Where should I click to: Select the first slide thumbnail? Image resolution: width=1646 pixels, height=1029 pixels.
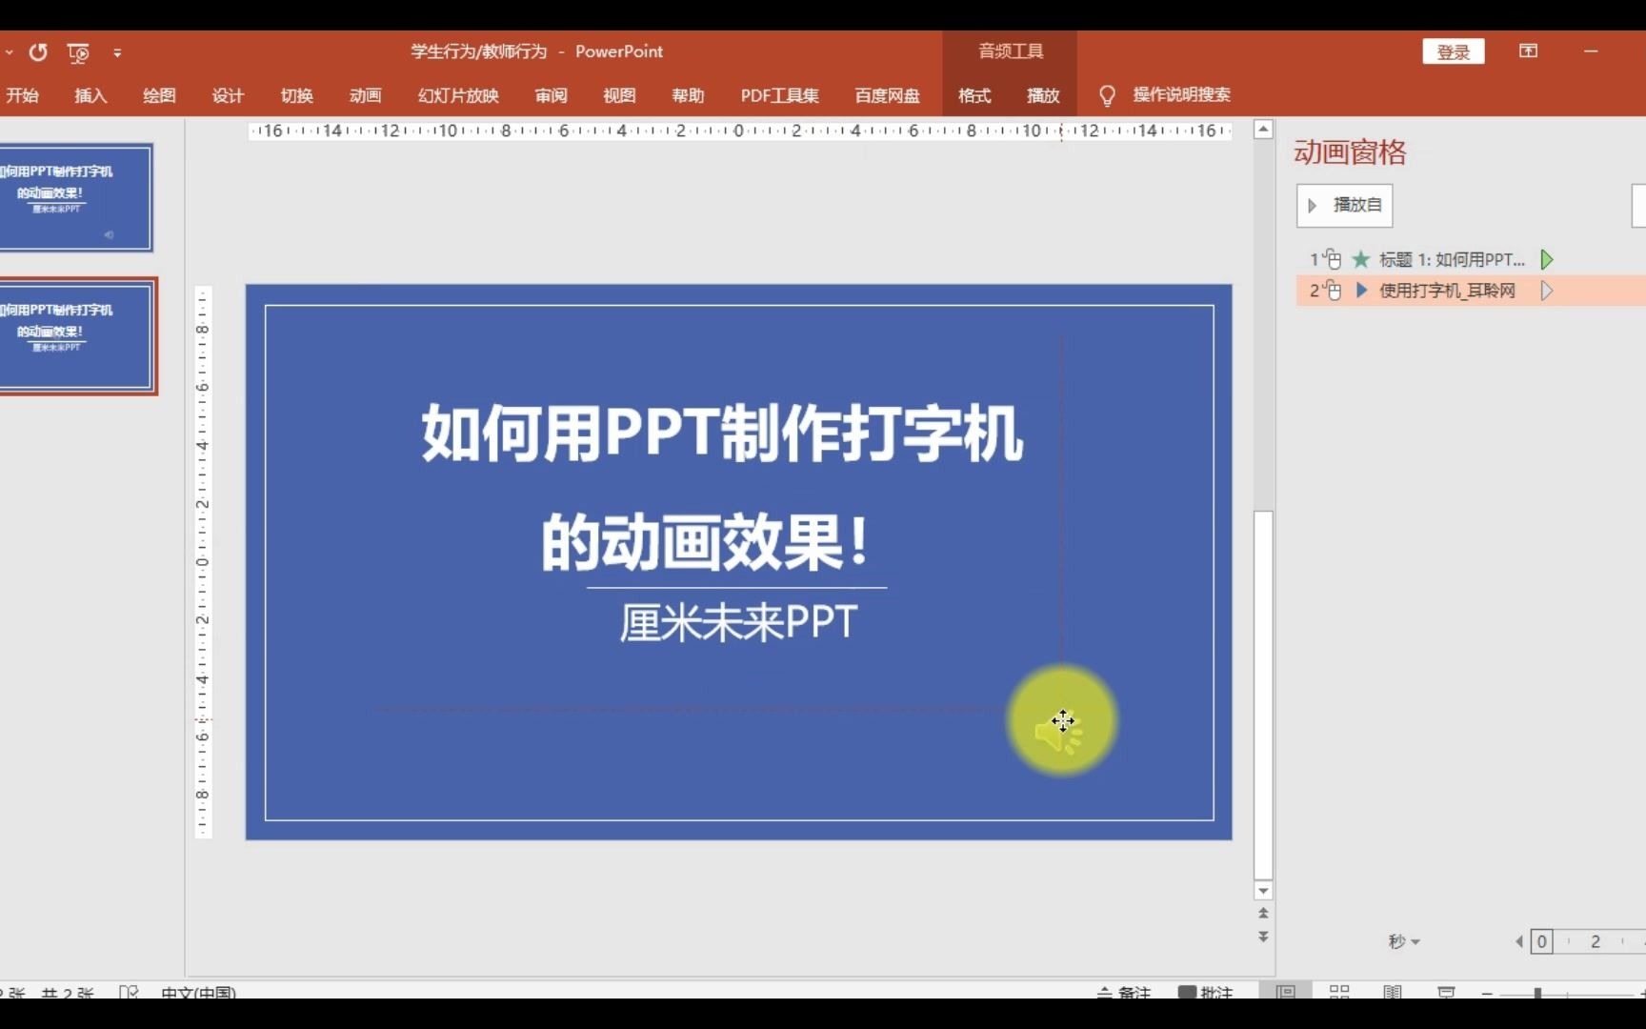[x=76, y=197]
